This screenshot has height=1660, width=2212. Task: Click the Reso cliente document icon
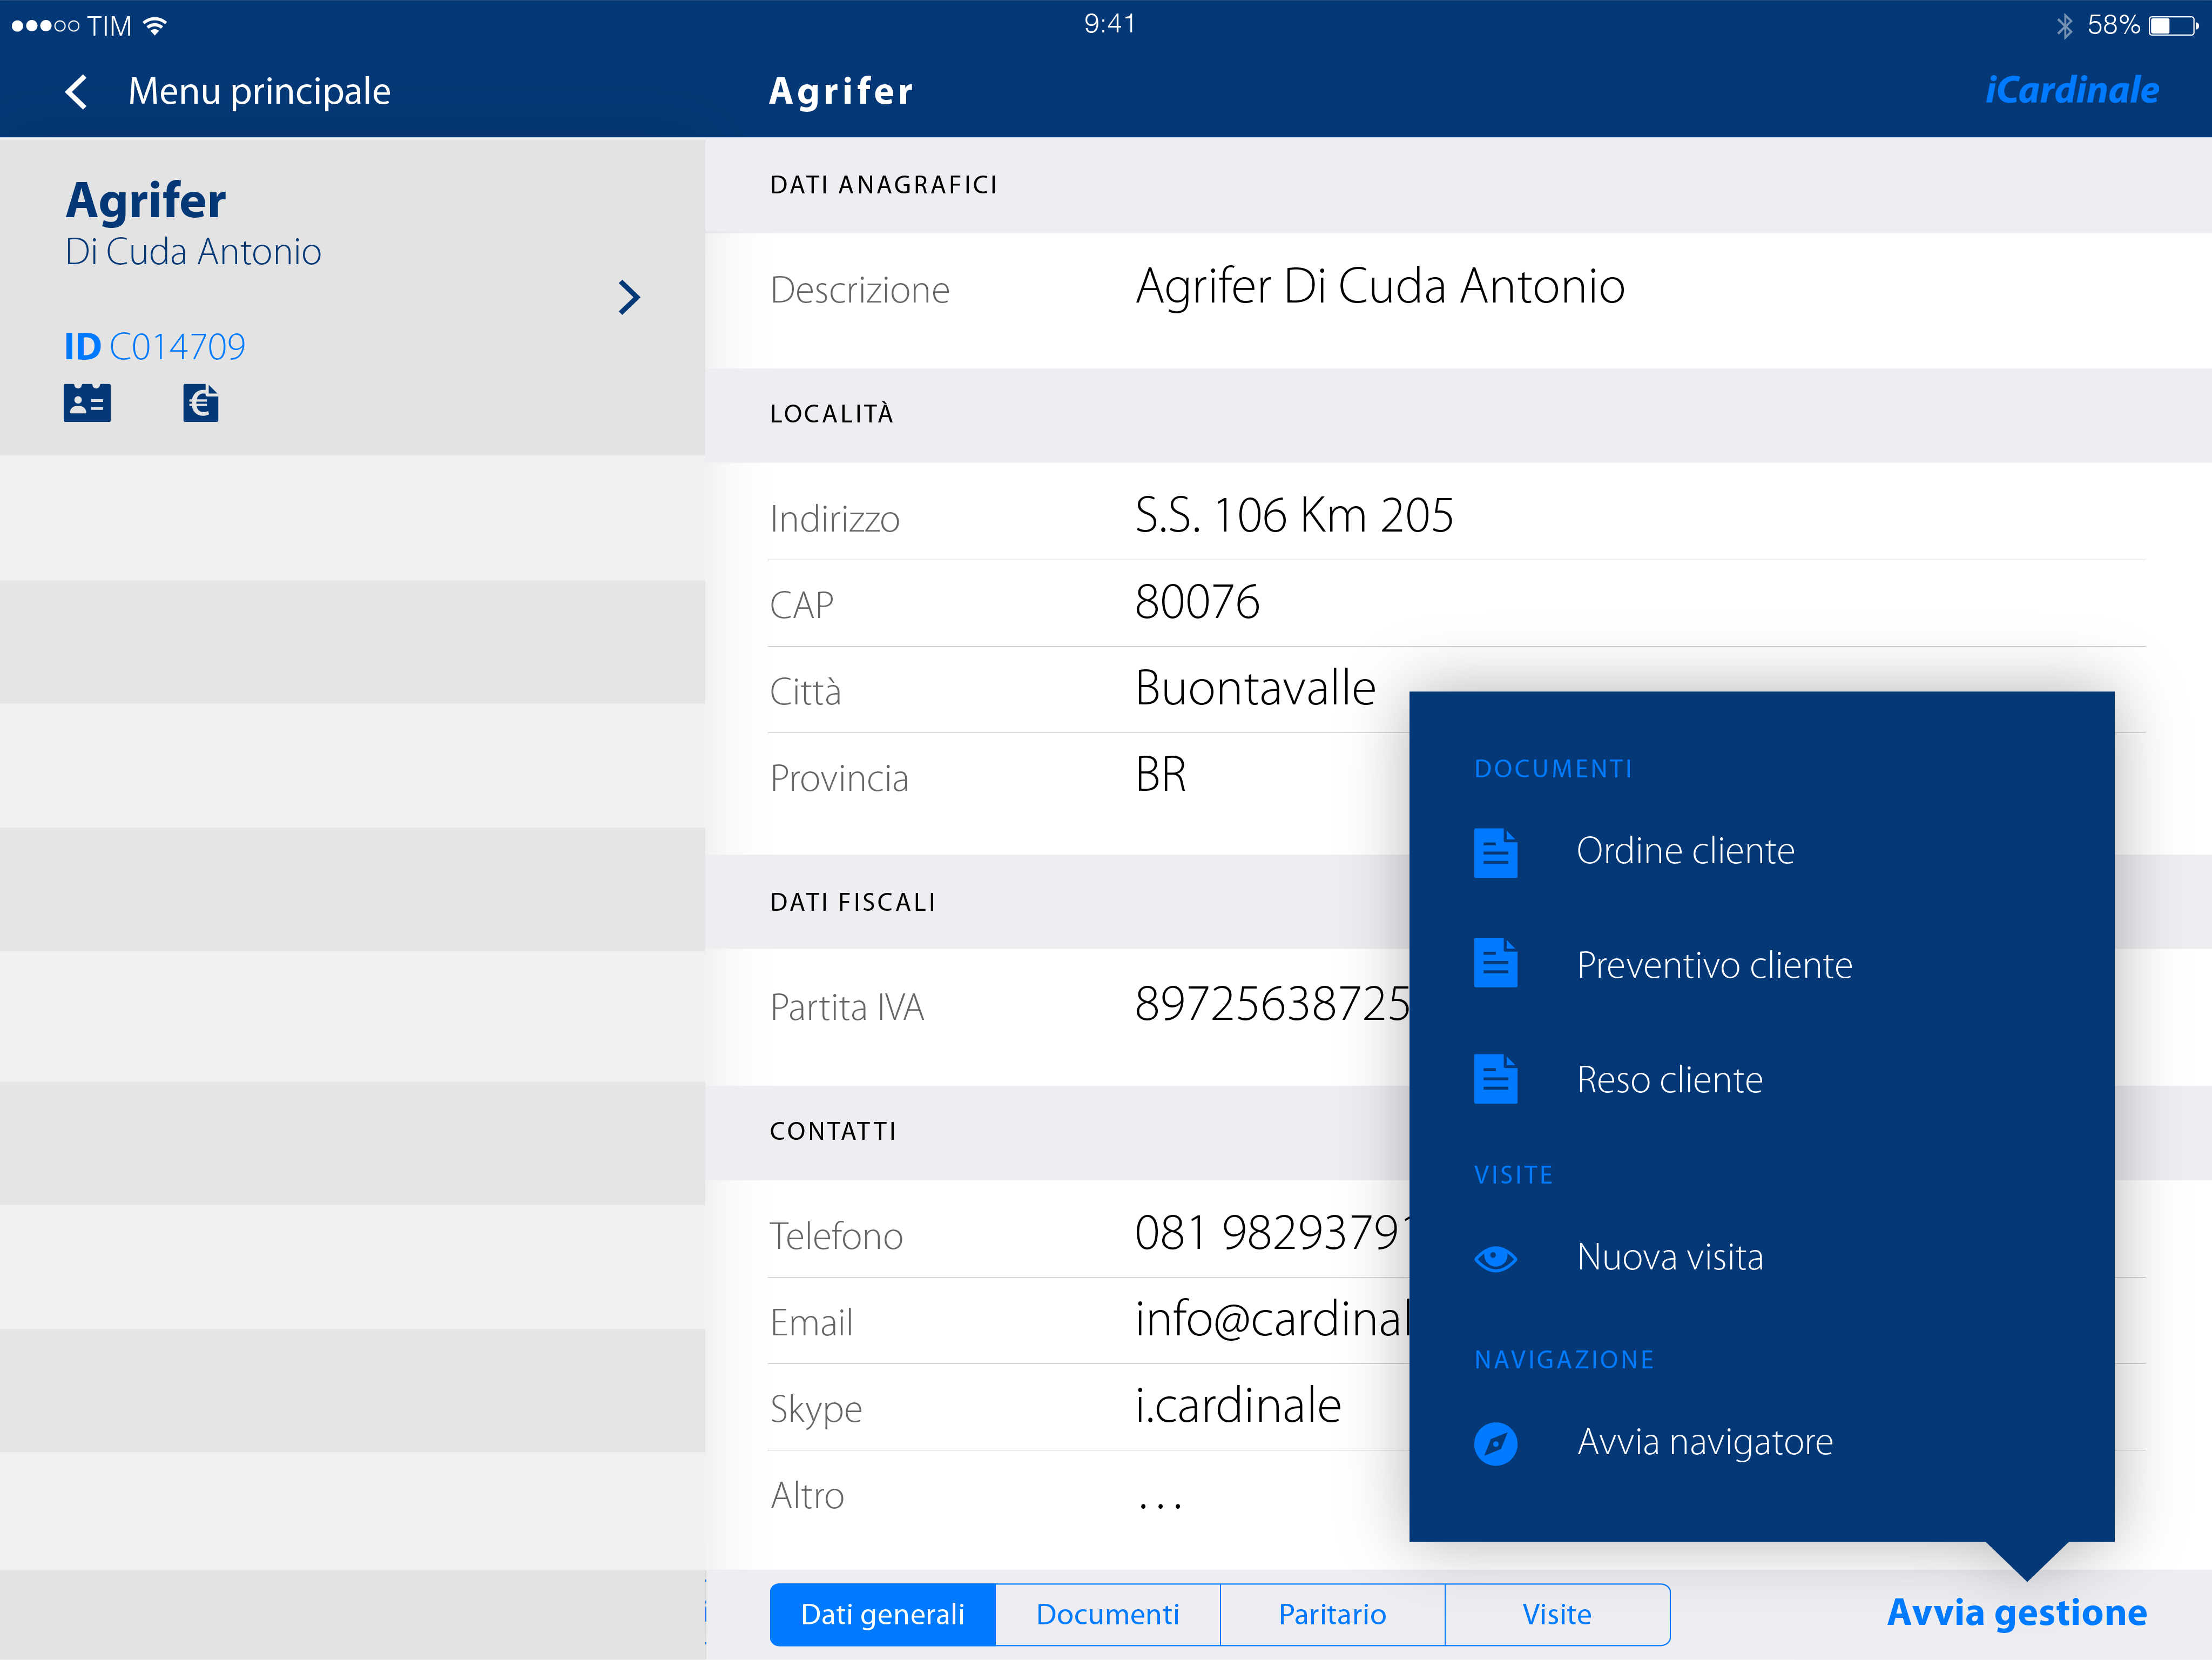pyautogui.click(x=1495, y=1079)
